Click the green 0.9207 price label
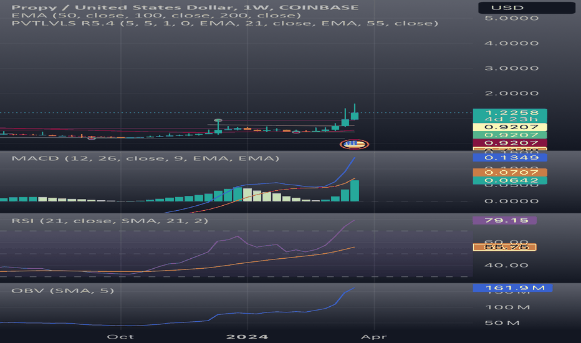581x343 pixels. tap(510, 135)
